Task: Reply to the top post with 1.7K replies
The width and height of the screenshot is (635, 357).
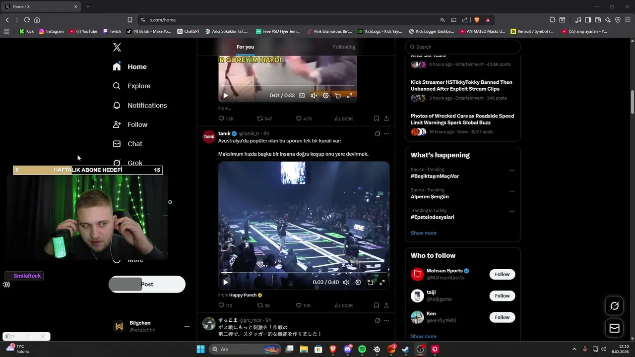Action: coord(226,119)
